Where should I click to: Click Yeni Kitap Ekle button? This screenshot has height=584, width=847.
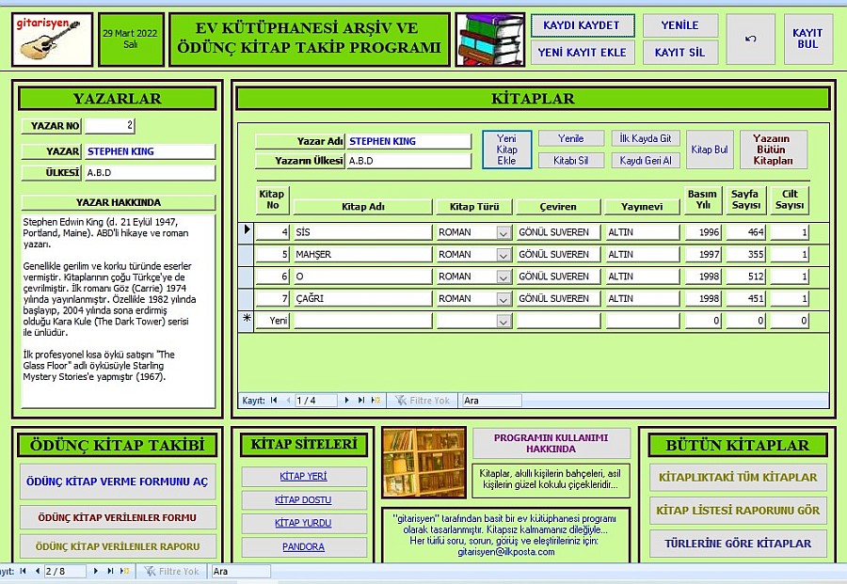coord(506,150)
